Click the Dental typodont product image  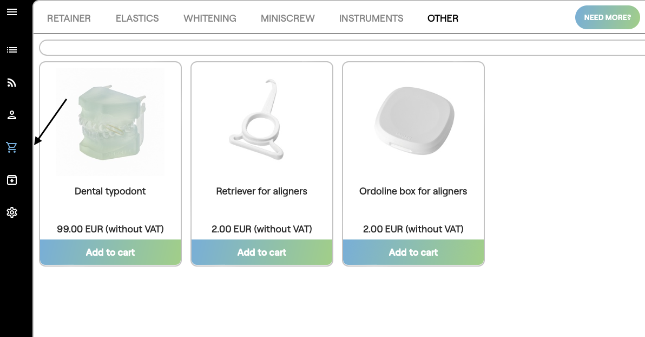110,122
